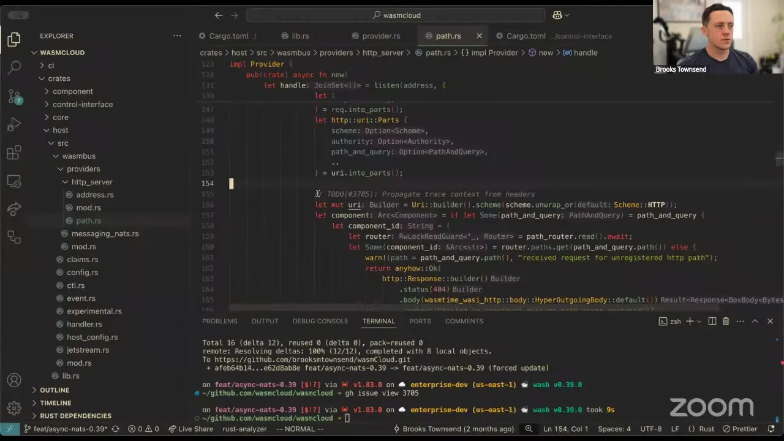Change encoding via UTF-8
The height and width of the screenshot is (441, 784).
(x=651, y=429)
